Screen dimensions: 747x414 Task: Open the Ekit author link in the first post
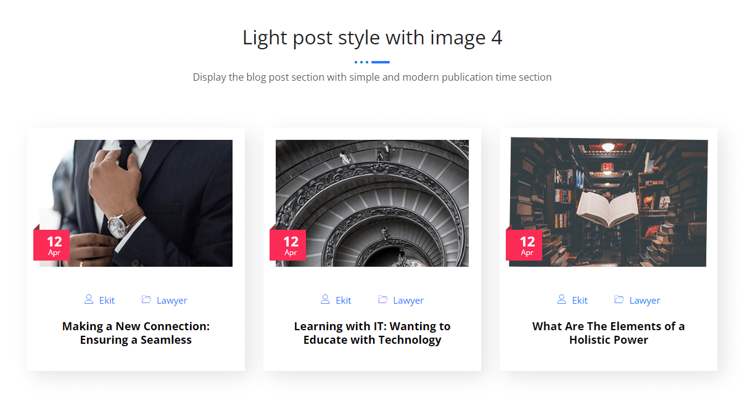[x=107, y=301]
